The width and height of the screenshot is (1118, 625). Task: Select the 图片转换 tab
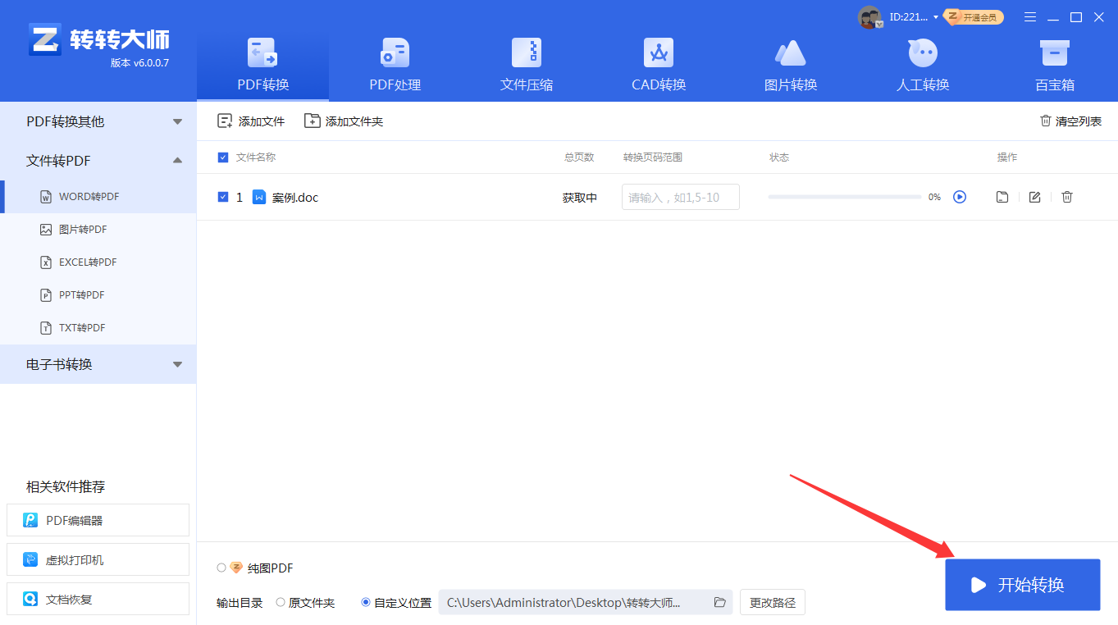pyautogui.click(x=791, y=66)
